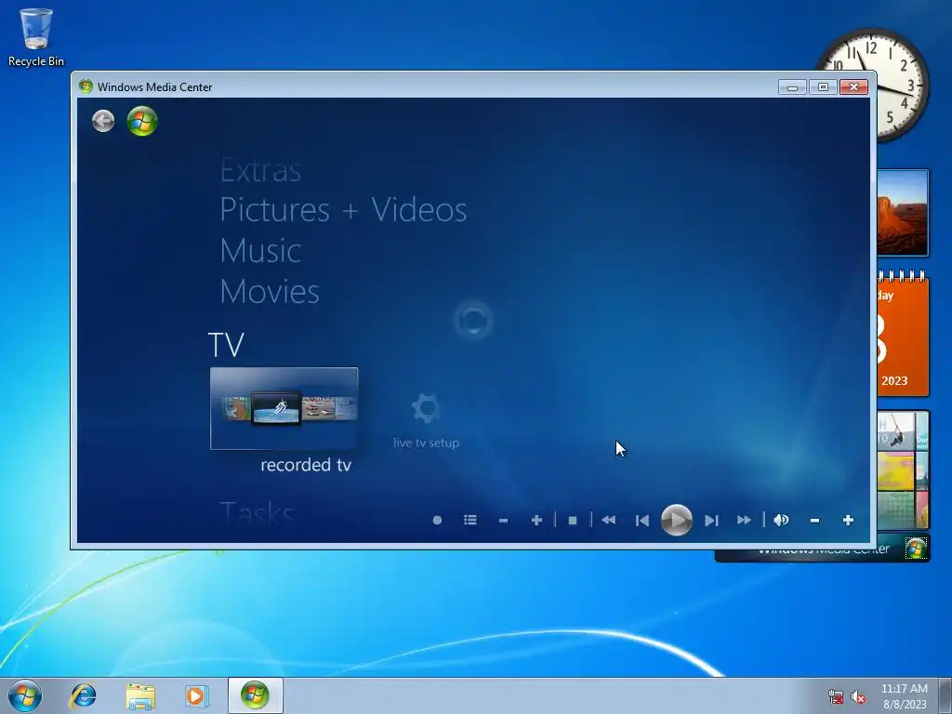Click the analog clock gadget
This screenshot has height=714, width=952.
902,85
